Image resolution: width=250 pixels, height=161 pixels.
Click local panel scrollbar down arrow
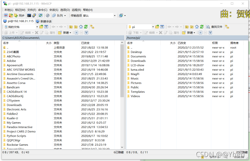point(122,147)
